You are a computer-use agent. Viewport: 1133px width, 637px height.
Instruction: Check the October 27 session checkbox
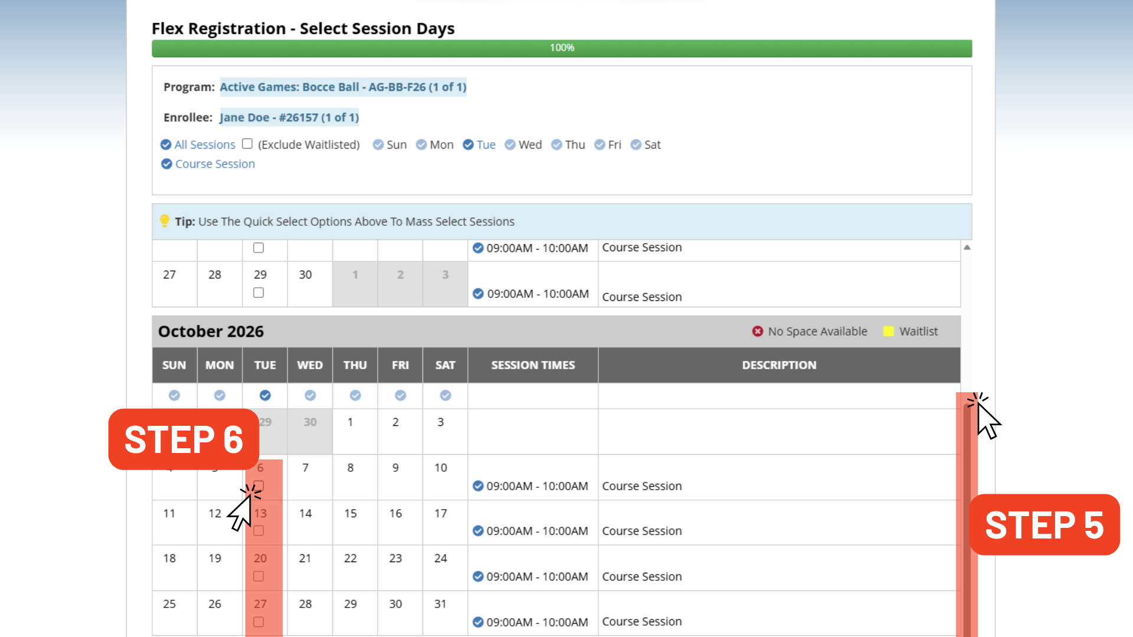pos(258,622)
